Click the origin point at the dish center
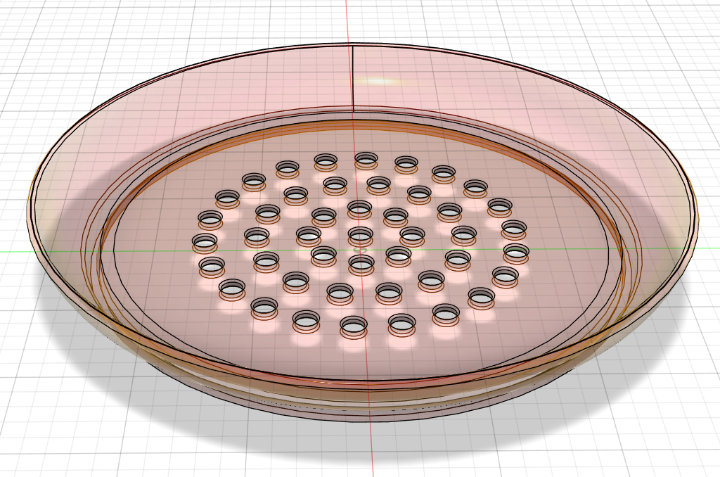The height and width of the screenshot is (477, 720). click(x=361, y=249)
